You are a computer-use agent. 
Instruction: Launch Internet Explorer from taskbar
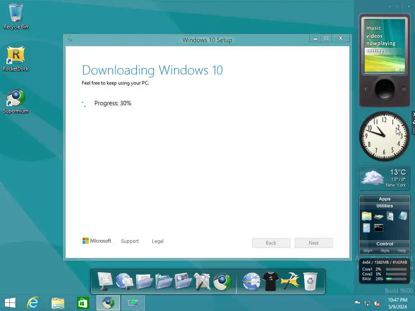tap(33, 303)
